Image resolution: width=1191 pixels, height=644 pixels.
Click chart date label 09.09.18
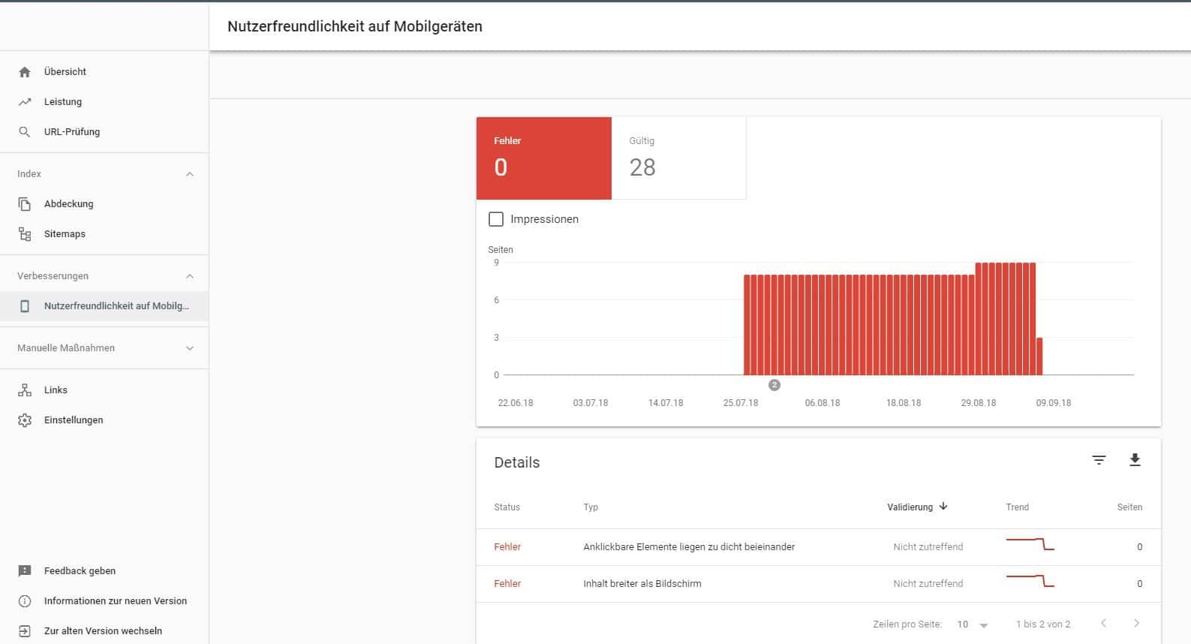[1054, 403]
